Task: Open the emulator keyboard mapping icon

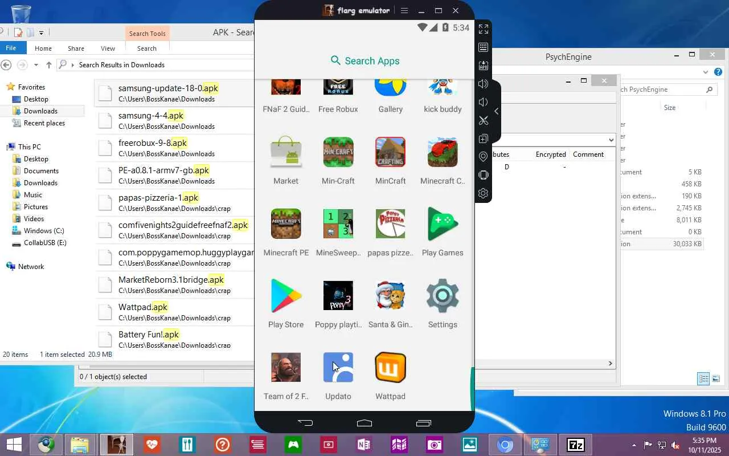Action: [484, 47]
